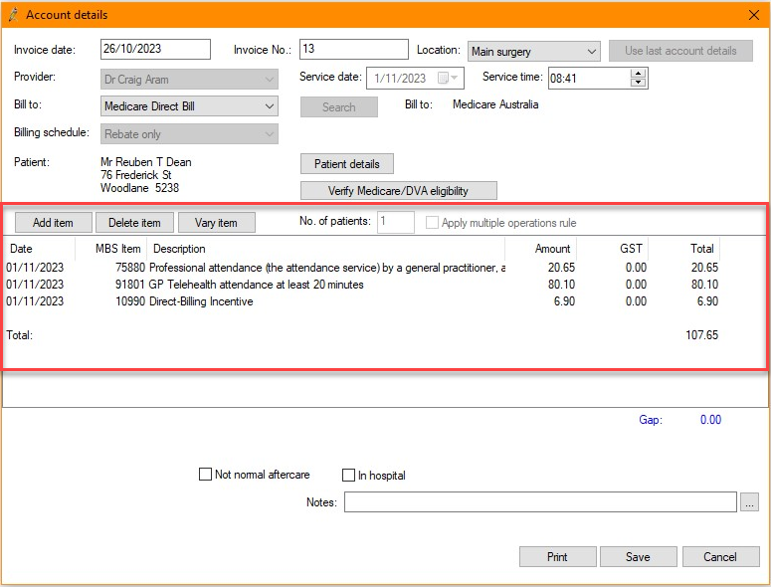The image size is (771, 587).
Task: Click the Search button
Action: pyautogui.click(x=339, y=106)
